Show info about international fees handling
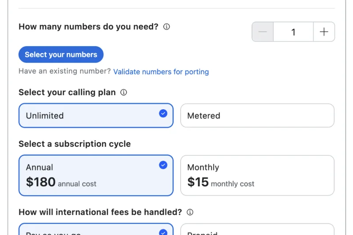353x235 pixels. pyautogui.click(x=190, y=212)
